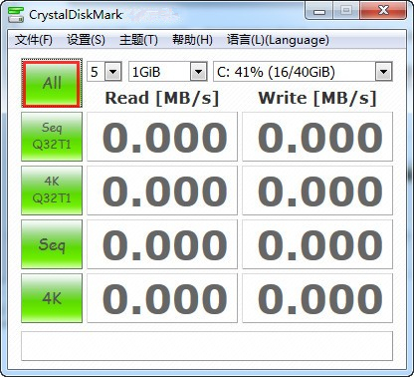Start the 4K Q32T1 test

point(52,190)
